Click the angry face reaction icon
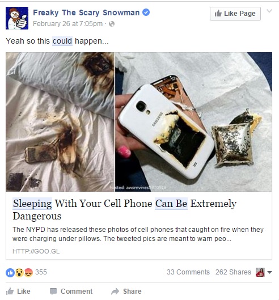 coord(28,272)
